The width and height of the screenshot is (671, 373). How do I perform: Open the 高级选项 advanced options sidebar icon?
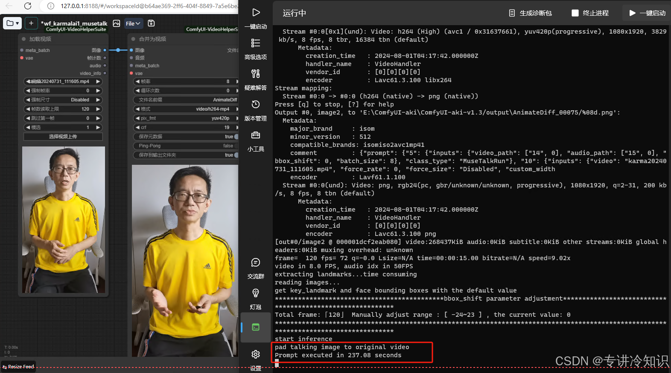point(255,43)
